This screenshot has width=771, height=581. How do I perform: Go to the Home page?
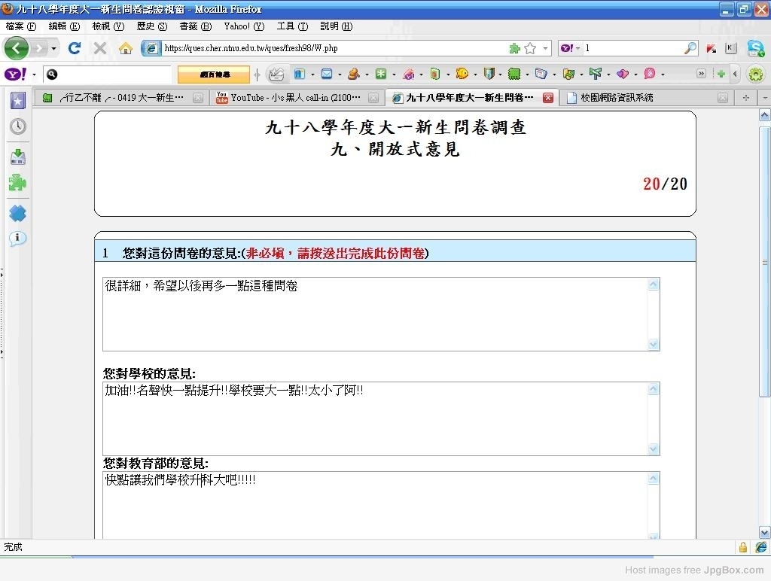[x=126, y=48]
